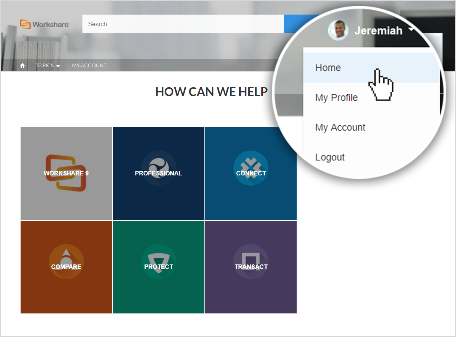Open the Protect product tile
456x337 pixels.
[159, 267]
